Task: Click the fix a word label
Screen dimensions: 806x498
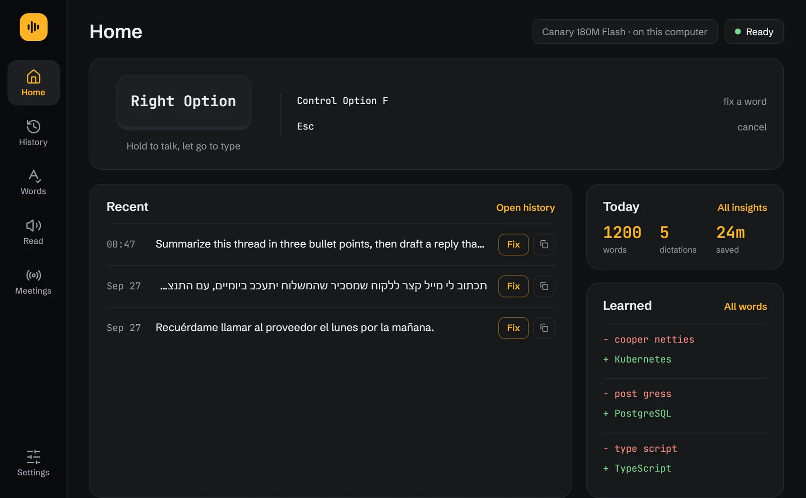Action: click(x=745, y=101)
